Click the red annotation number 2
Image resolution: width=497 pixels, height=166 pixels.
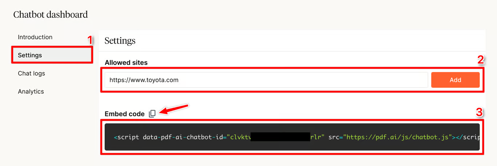481,60
